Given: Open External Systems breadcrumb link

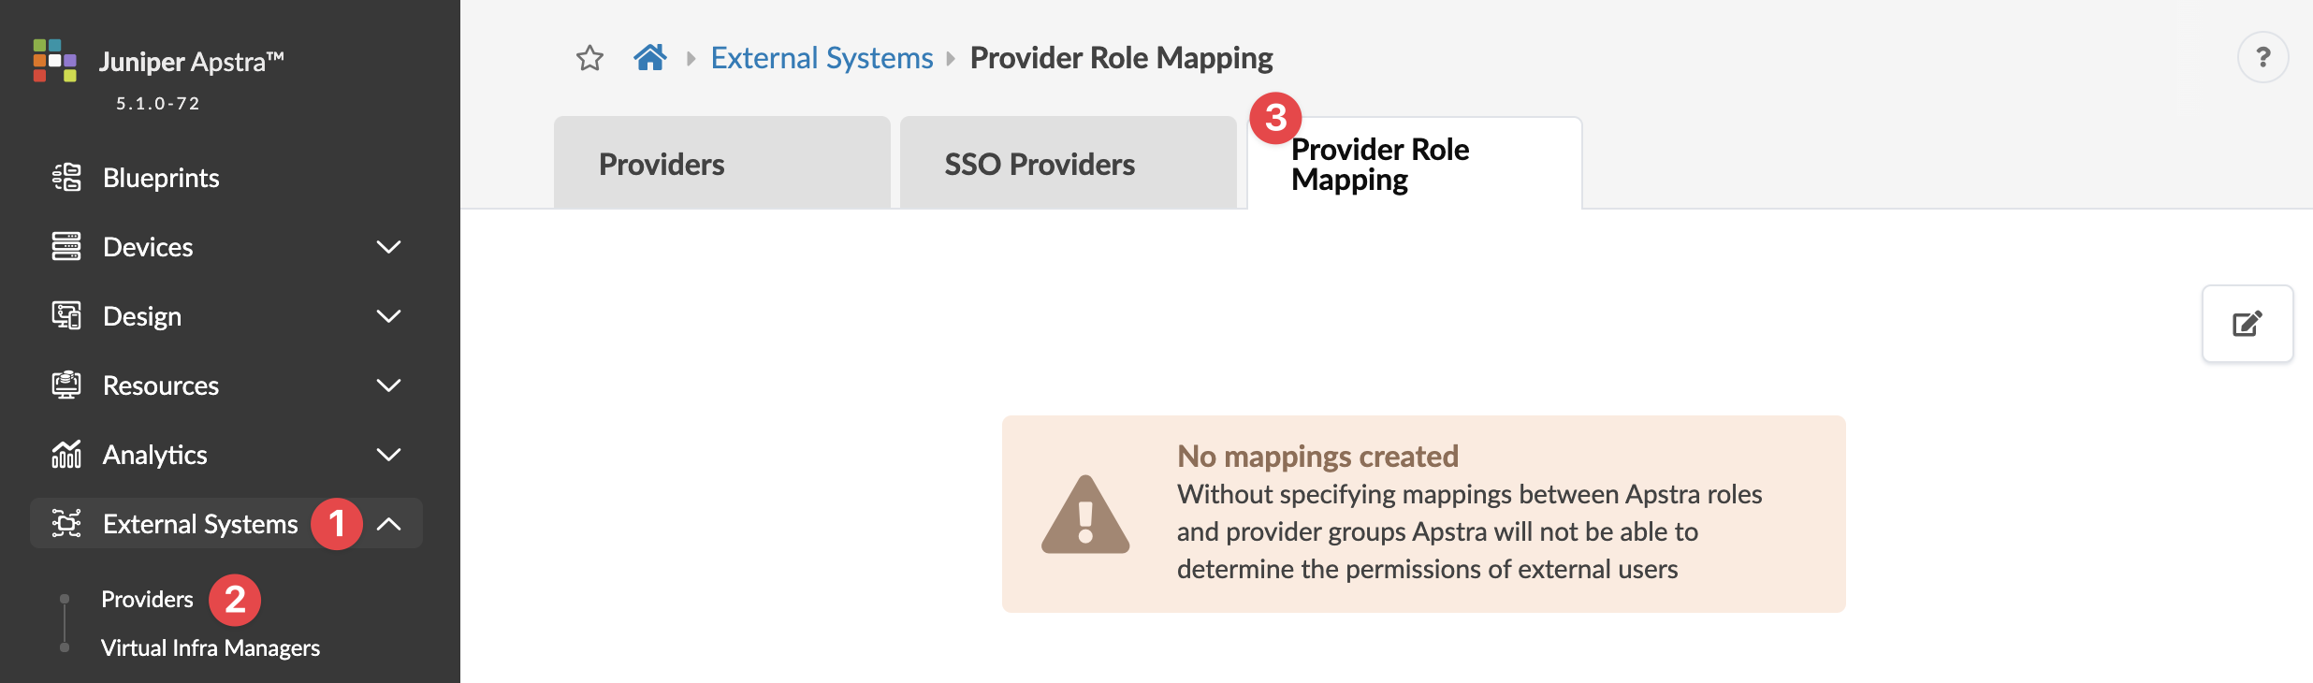Looking at the screenshot, I should (822, 58).
